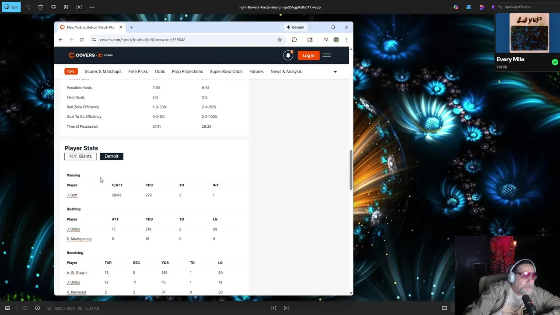560x315 pixels.
Task: Open J. Gibbs link under Receiving
Action: pos(73,282)
